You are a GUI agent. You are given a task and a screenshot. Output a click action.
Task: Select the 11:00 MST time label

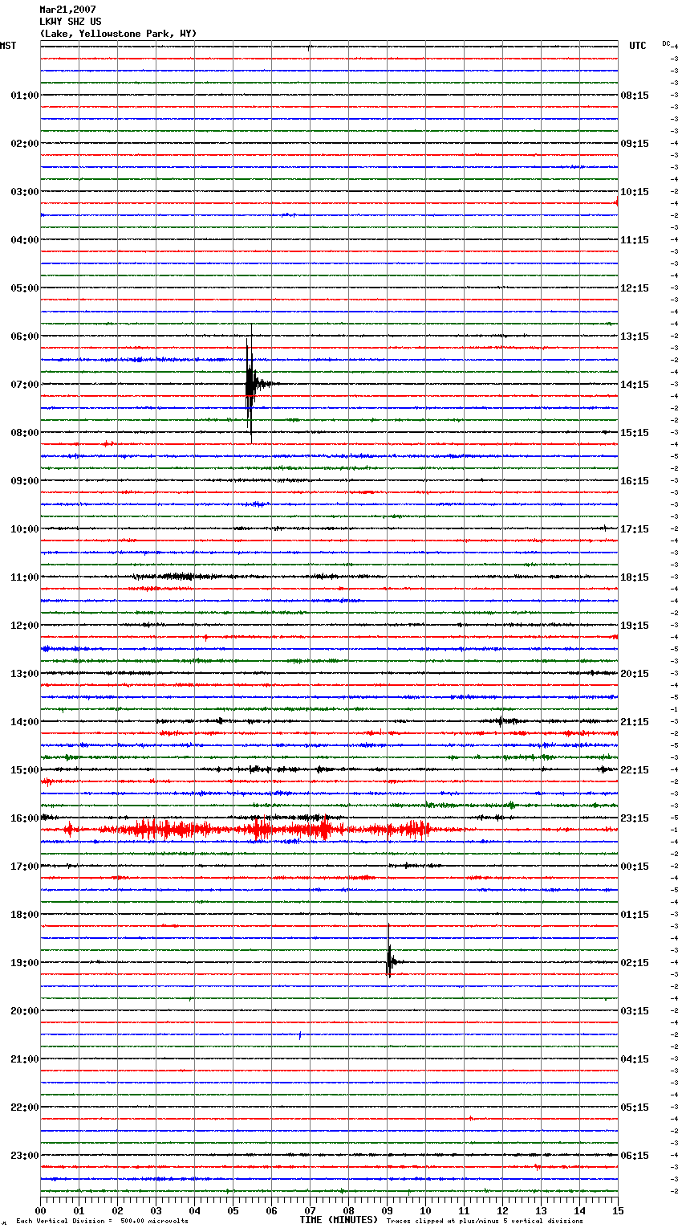point(25,577)
